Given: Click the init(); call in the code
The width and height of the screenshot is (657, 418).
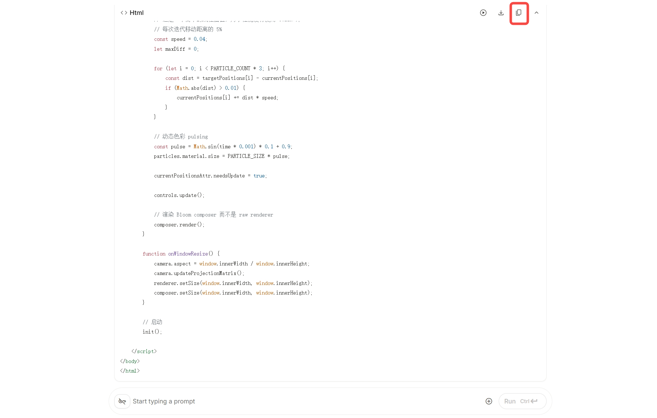Looking at the screenshot, I should [152, 332].
